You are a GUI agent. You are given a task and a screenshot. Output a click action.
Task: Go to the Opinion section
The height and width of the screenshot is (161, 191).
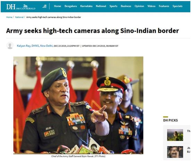139,6
